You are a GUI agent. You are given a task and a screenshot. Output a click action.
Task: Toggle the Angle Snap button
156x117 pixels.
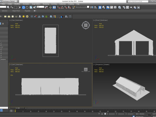pyautogui.click(x=62, y=7)
